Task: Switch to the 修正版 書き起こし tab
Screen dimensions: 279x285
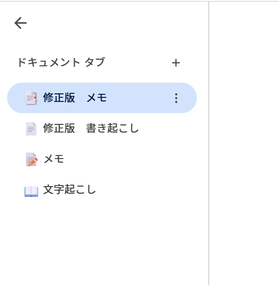Action: (102, 128)
